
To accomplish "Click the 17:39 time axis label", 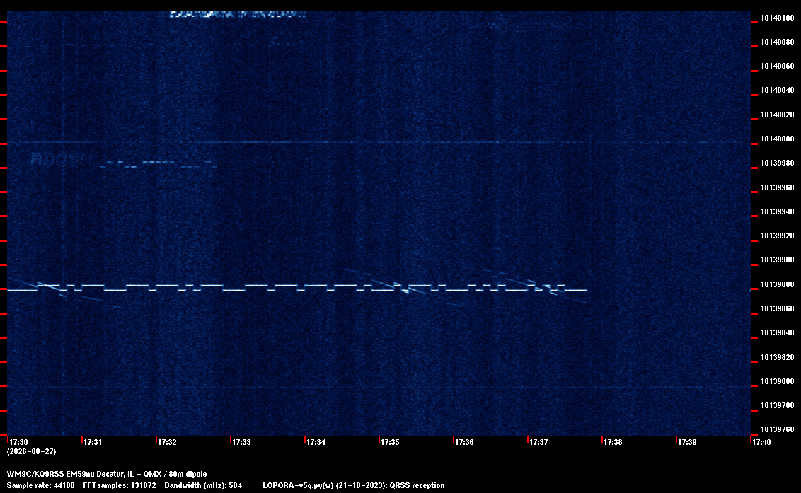I will (687, 442).
